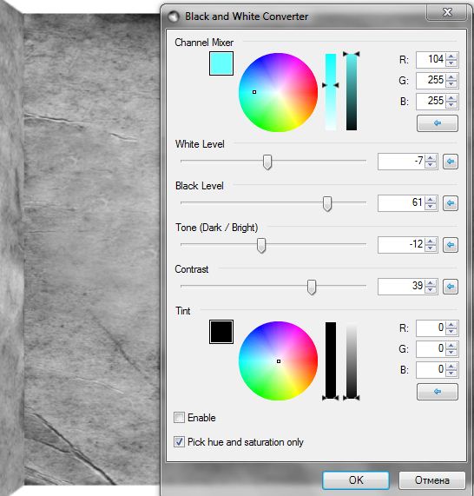Click the Black and White Converter title icon
The image size is (474, 496).
(x=174, y=17)
